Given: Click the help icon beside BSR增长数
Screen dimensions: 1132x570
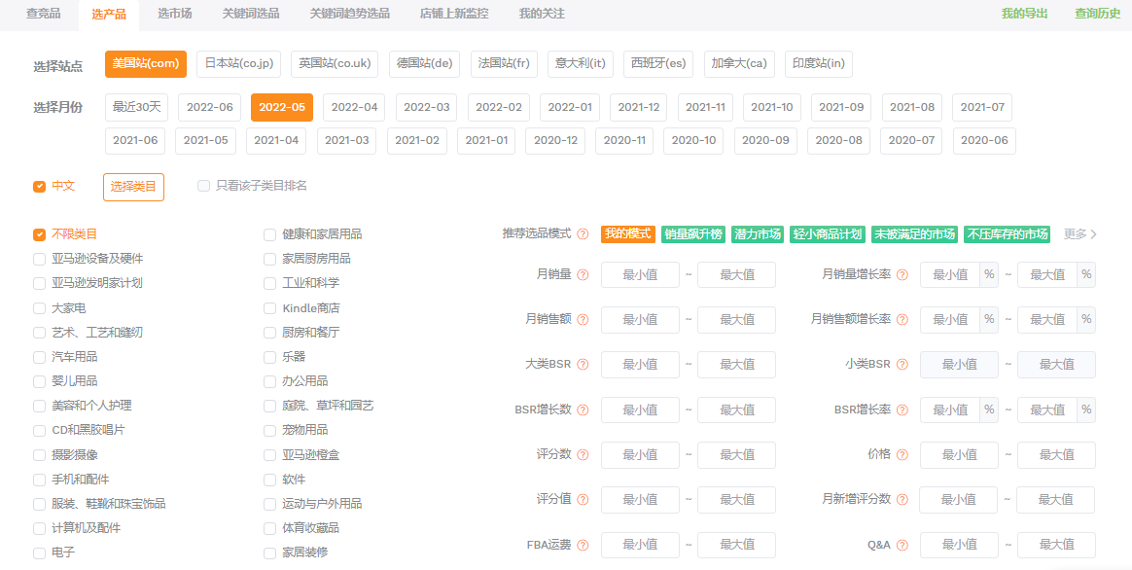Looking at the screenshot, I should pos(582,410).
